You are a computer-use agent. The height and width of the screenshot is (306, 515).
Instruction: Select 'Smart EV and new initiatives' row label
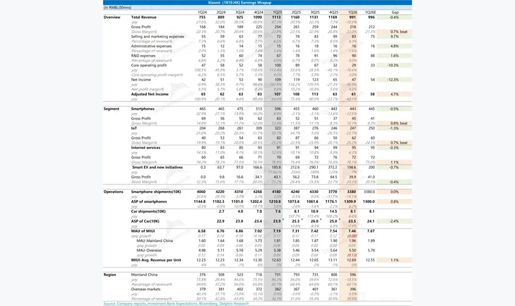coord(157,167)
